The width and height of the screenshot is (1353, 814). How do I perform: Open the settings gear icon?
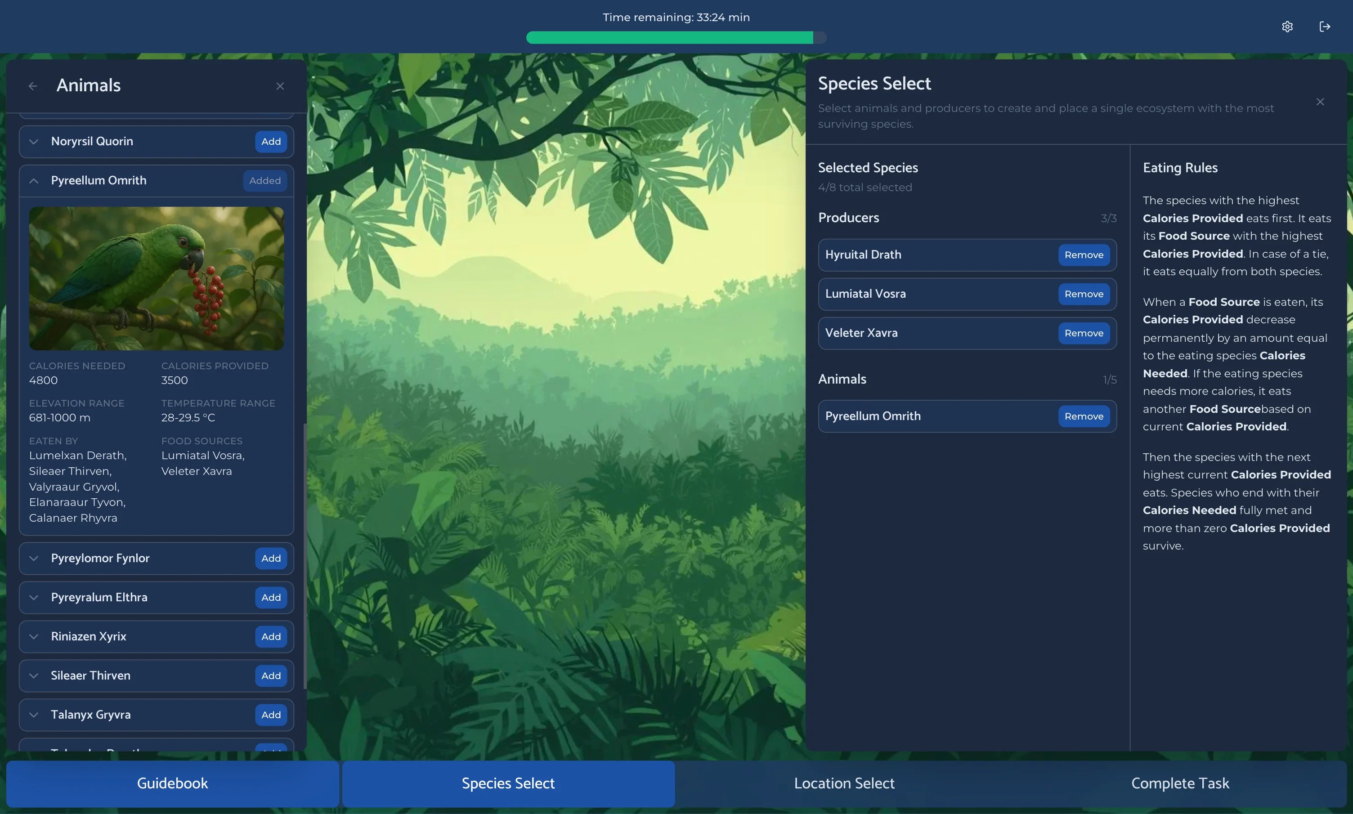click(x=1287, y=27)
